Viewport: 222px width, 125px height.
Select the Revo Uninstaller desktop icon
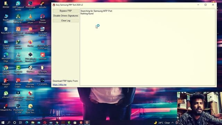pyautogui.click(x=18, y=57)
